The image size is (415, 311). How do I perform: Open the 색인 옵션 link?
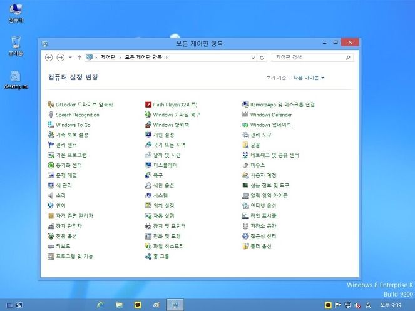coord(163,185)
